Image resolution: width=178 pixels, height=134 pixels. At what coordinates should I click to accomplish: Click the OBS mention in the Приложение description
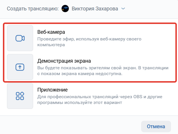(x=138, y=97)
